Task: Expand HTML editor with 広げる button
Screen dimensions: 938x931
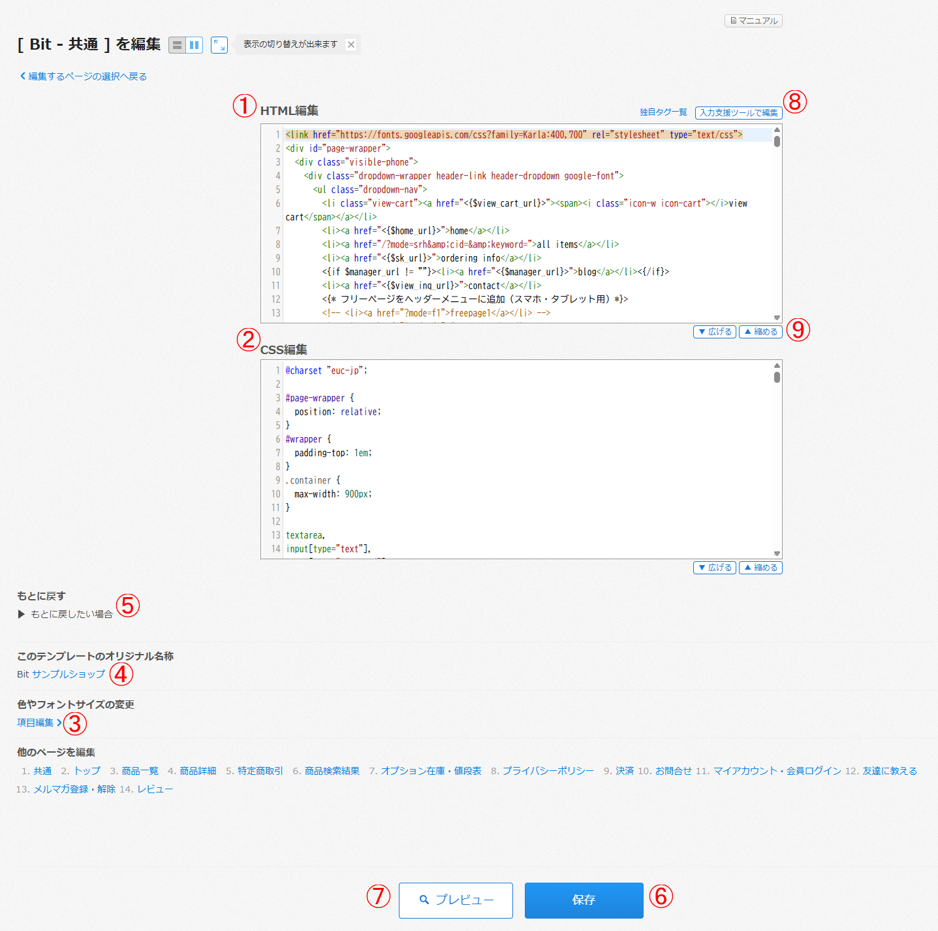Action: (715, 332)
